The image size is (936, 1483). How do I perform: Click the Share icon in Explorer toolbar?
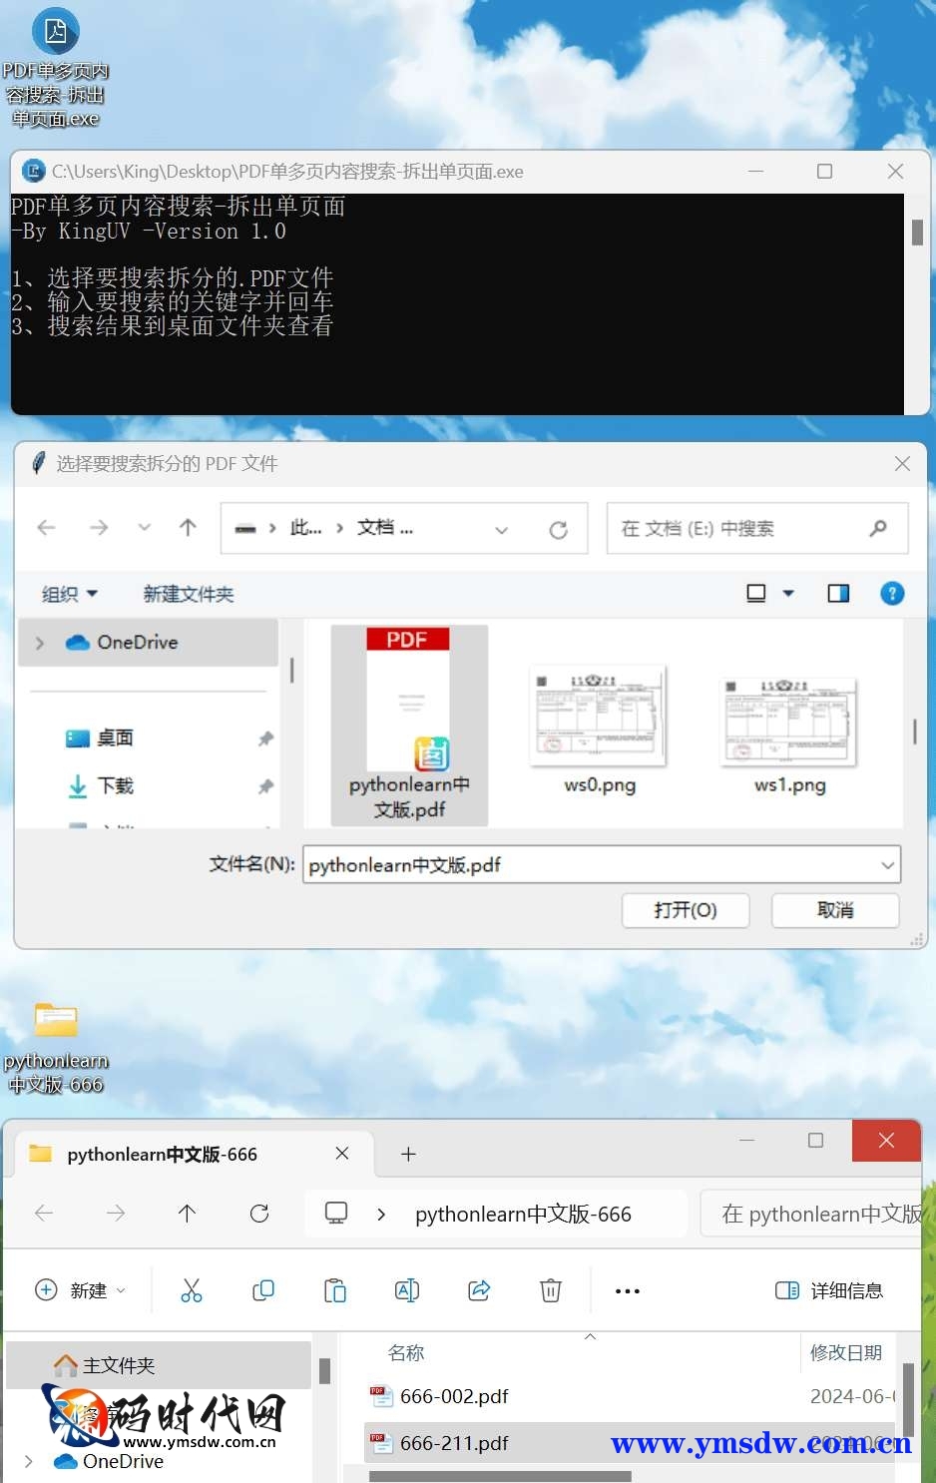tap(479, 1290)
